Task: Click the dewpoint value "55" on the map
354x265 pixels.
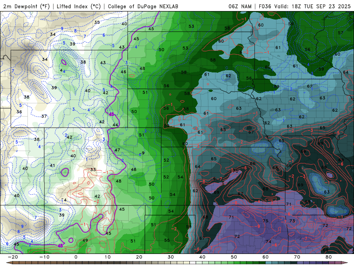Action: (167, 240)
